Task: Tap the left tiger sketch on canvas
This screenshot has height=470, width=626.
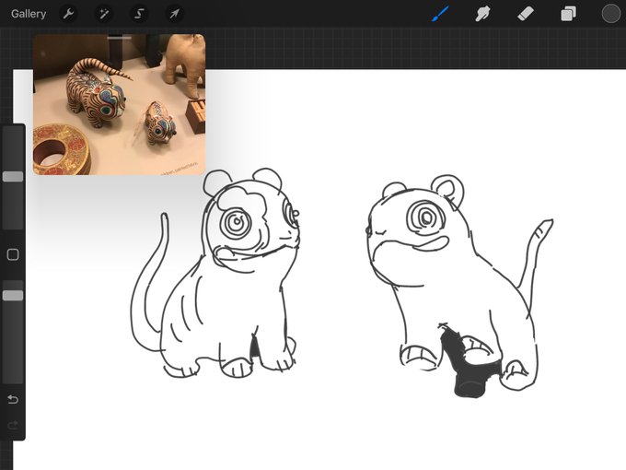Action: coord(215,273)
